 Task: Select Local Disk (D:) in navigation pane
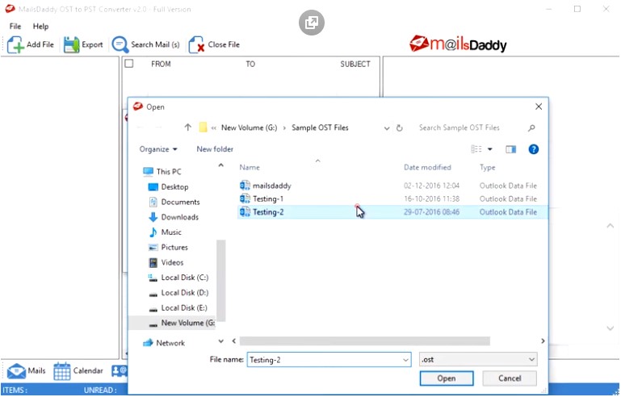point(185,293)
